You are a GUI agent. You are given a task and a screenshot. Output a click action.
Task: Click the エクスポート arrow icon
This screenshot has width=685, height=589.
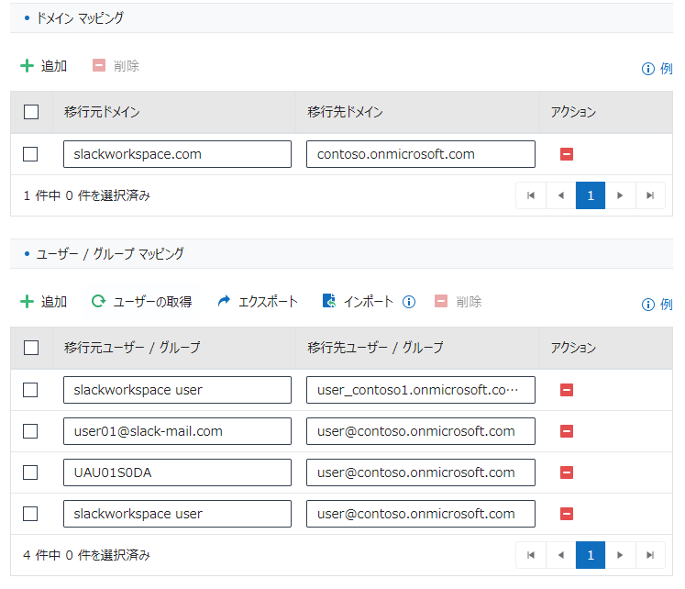click(x=224, y=301)
